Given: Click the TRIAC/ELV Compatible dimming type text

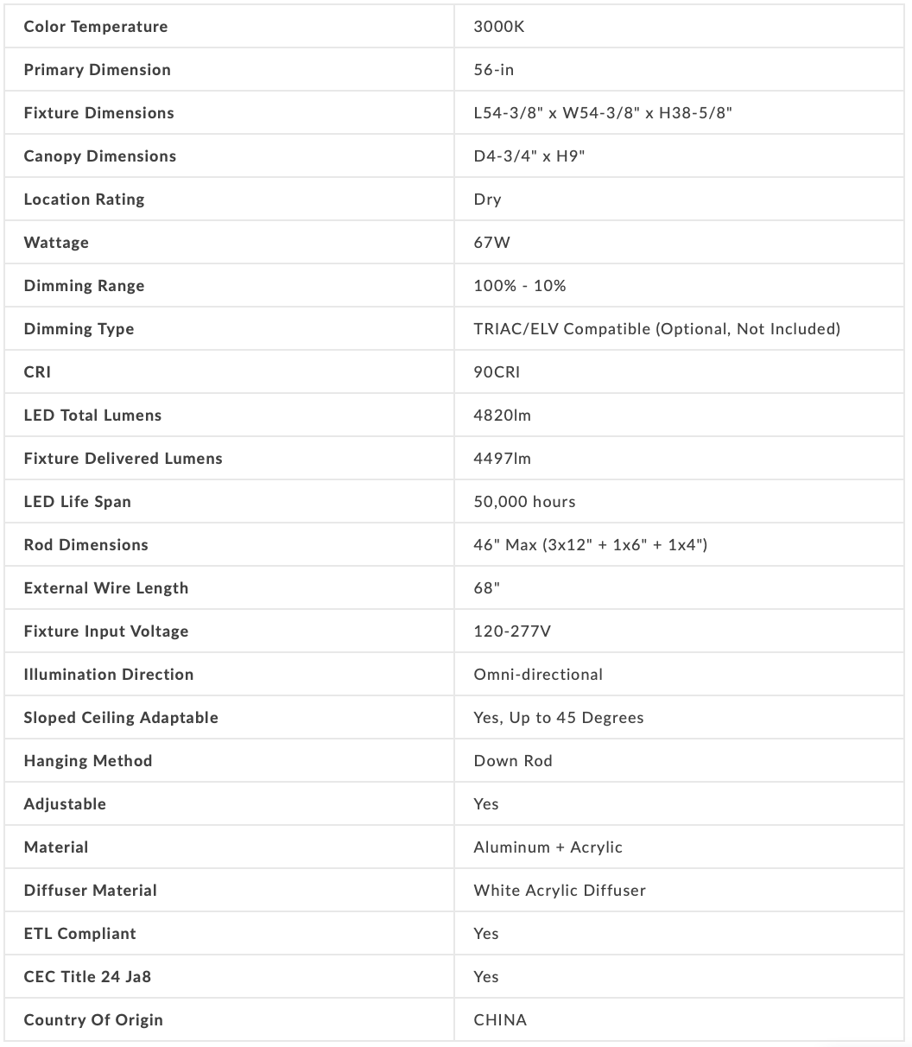Looking at the screenshot, I should pos(656,329).
